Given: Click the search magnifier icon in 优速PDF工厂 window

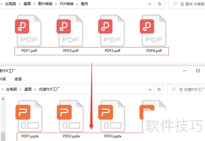Looking at the screenshot, I should [173, 89].
